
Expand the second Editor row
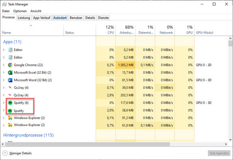tap(4, 57)
